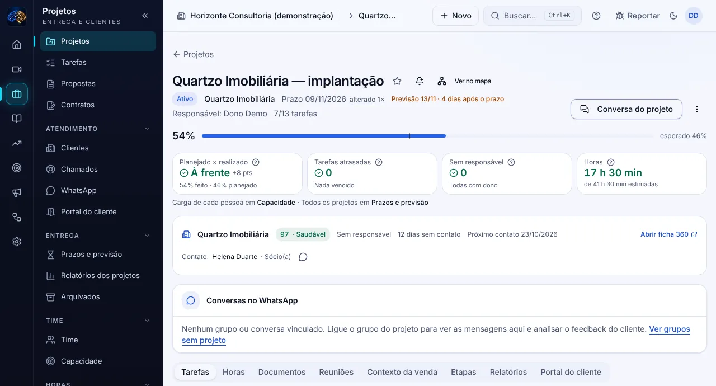Viewport: 716px width, 386px height.
Task: Open the home icon in the left rail
Action: tap(17, 45)
